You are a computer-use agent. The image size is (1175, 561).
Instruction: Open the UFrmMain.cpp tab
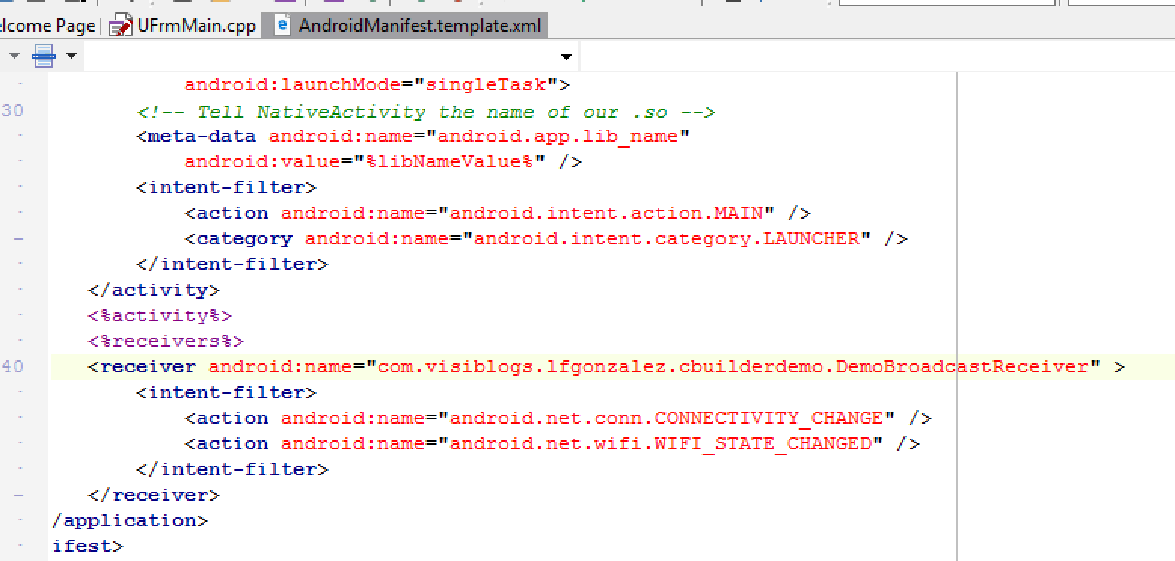pyautogui.click(x=196, y=26)
